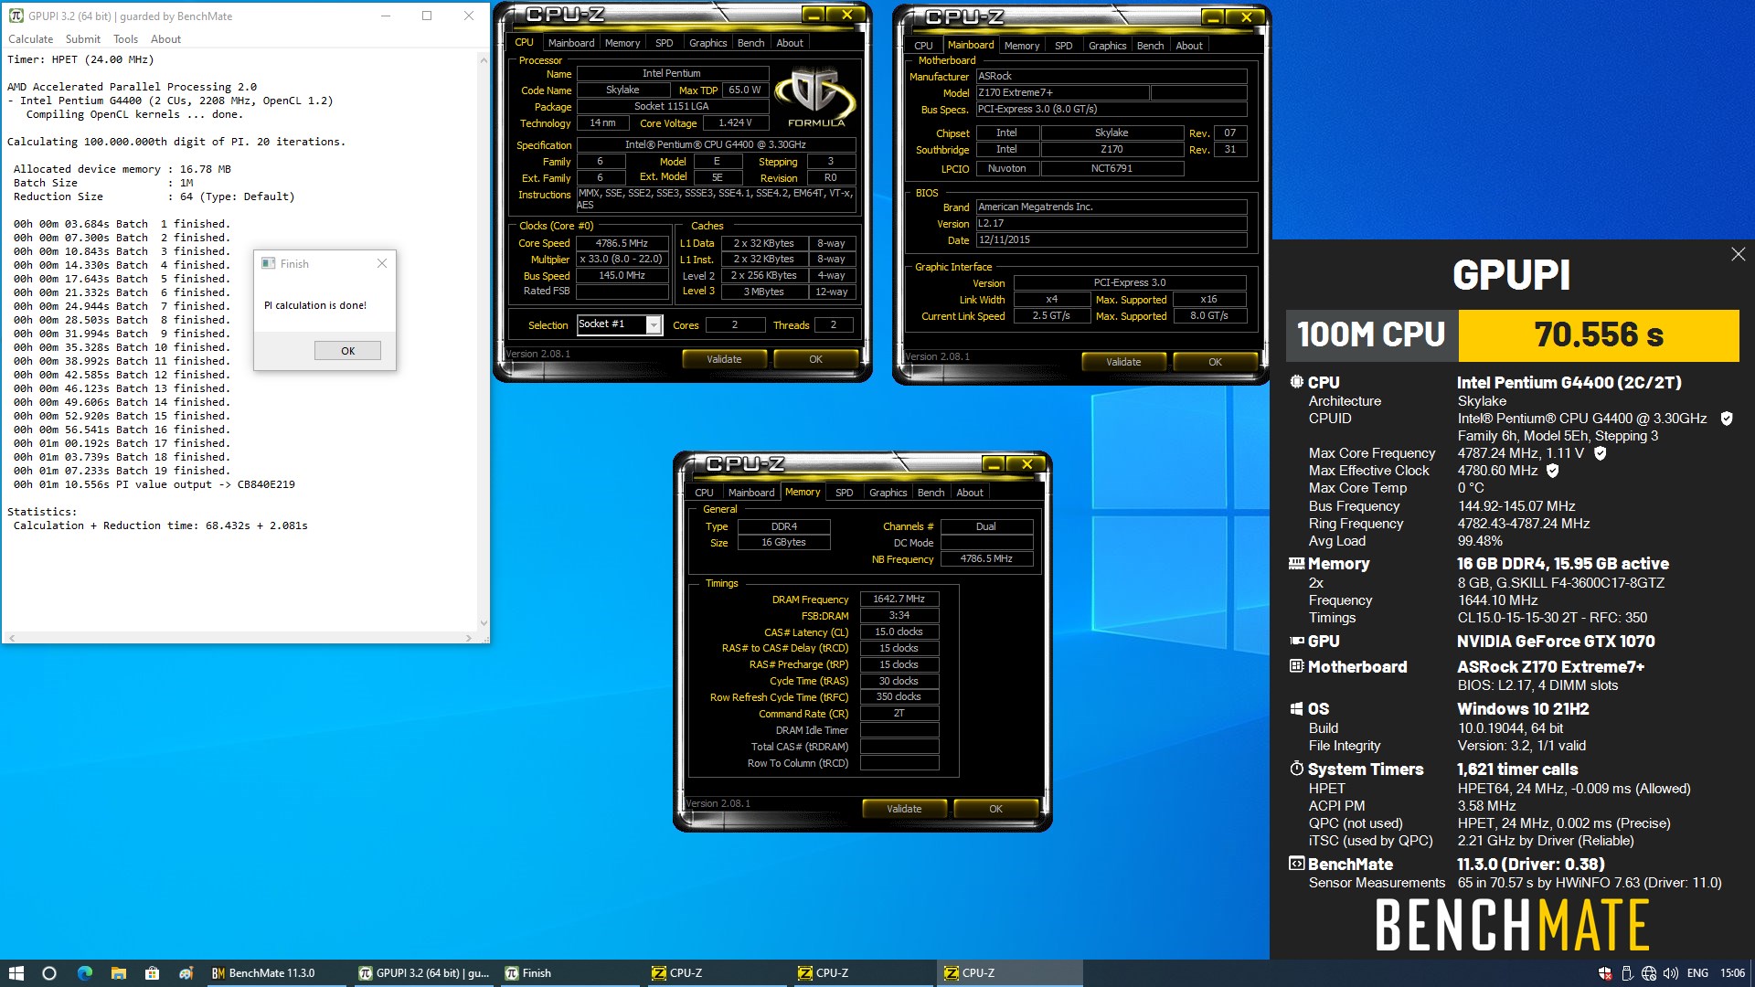1755x987 pixels.
Task: Click the Core Speed 4786.5 MHz field
Action: tap(622, 243)
